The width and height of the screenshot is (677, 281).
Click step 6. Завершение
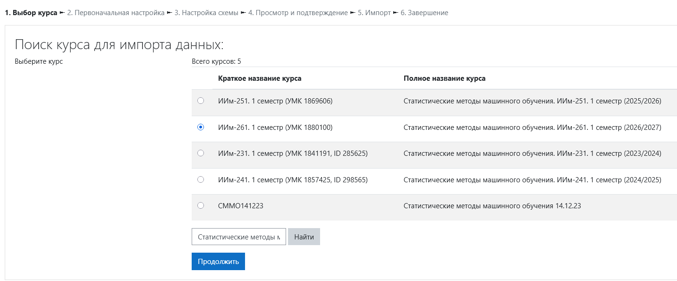pyautogui.click(x=424, y=13)
